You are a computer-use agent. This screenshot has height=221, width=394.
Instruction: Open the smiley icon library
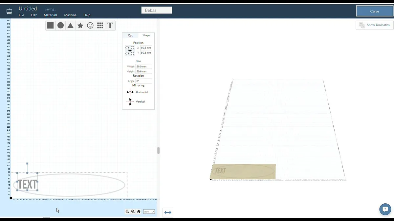tap(90, 26)
